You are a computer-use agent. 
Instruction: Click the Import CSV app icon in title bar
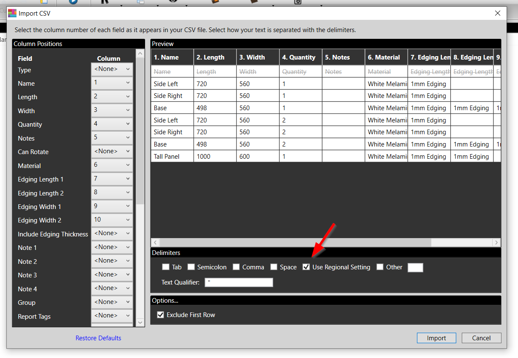(x=12, y=14)
